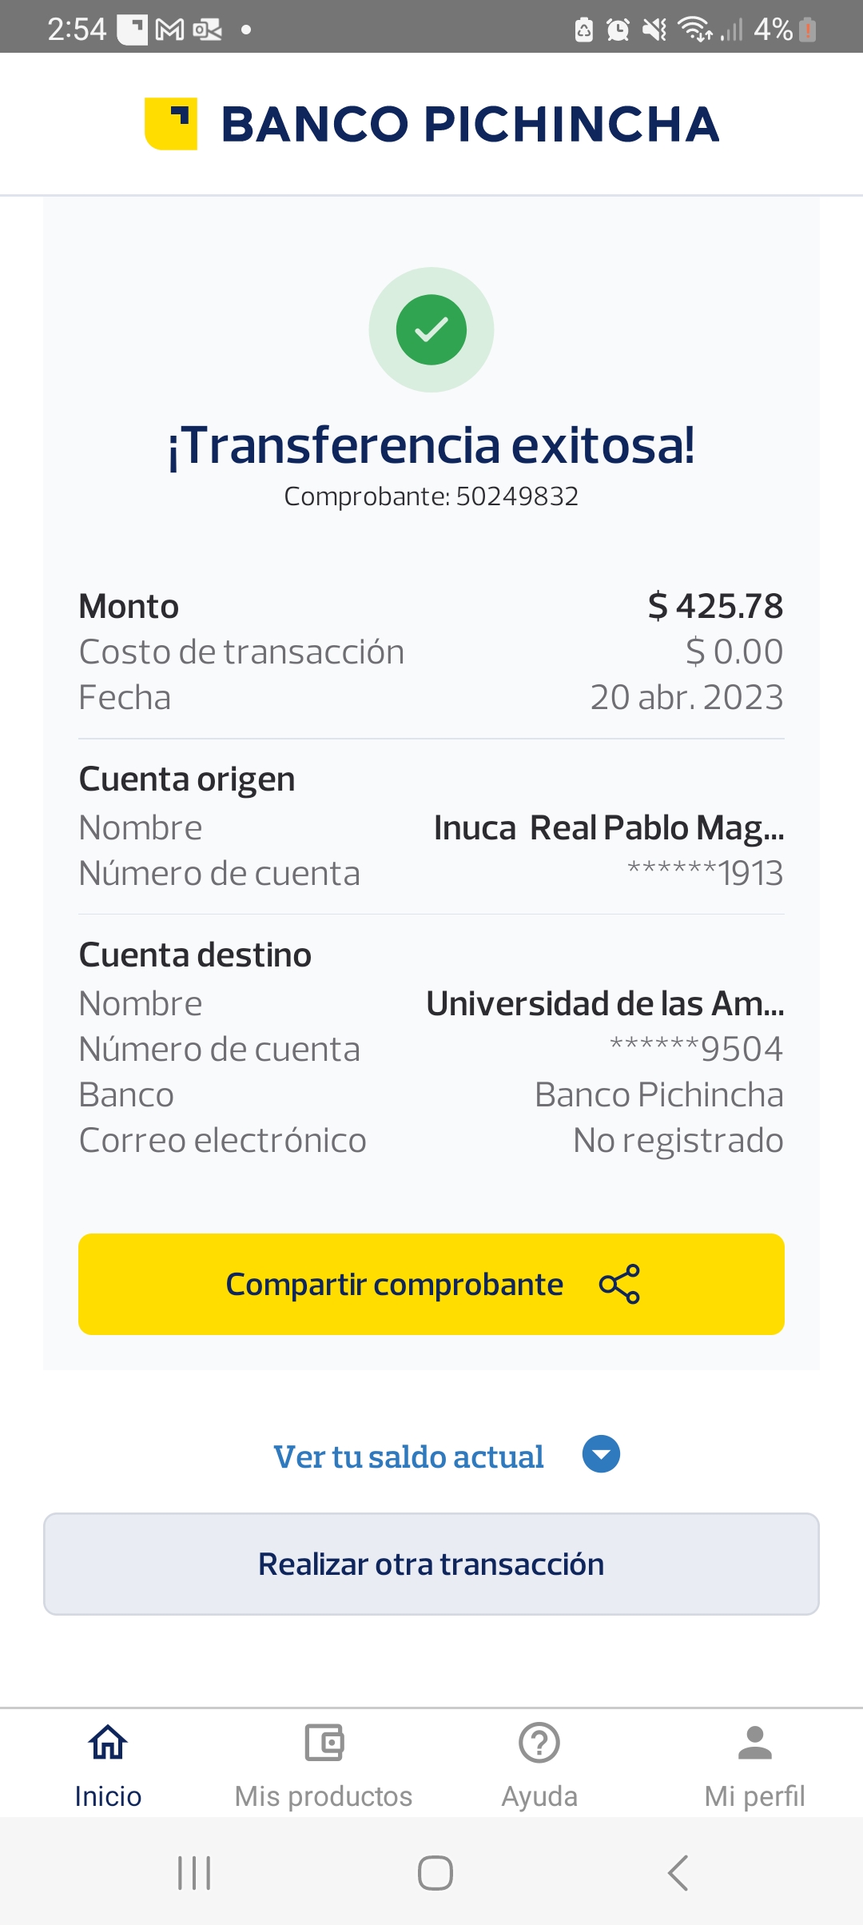Tap the share icon on the yellow button
The width and height of the screenshot is (863, 1925).
pyautogui.click(x=619, y=1284)
